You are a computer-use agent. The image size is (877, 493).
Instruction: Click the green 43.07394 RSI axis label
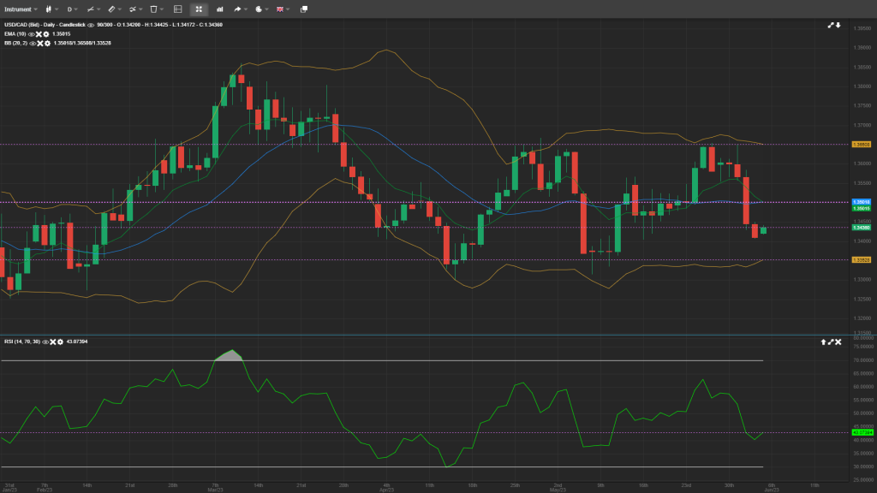click(862, 432)
